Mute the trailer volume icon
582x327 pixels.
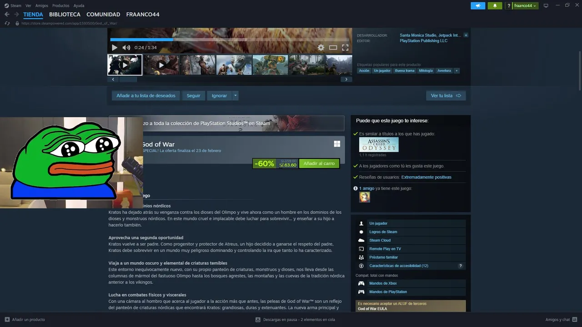(x=126, y=47)
